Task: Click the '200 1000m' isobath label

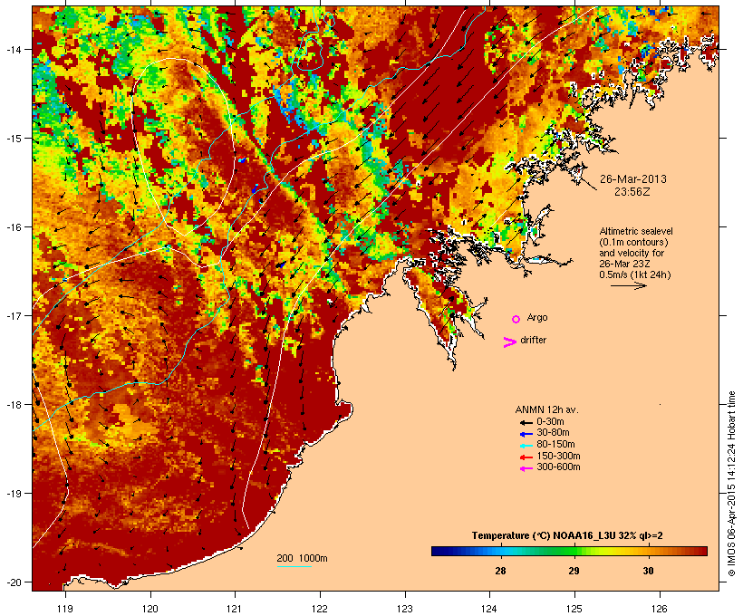Action: [302, 558]
